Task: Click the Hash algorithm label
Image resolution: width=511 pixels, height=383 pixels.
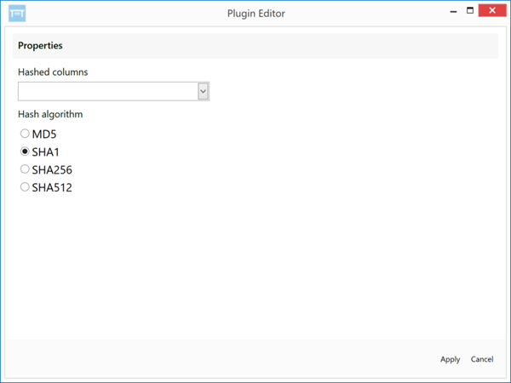Action: [x=50, y=114]
